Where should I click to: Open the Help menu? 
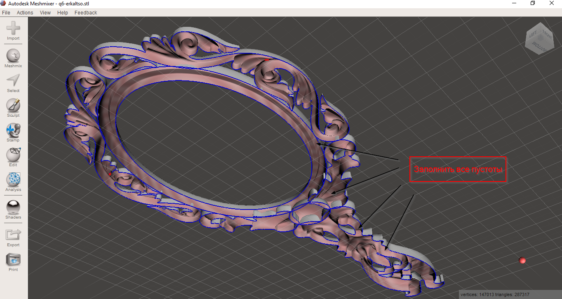(63, 13)
